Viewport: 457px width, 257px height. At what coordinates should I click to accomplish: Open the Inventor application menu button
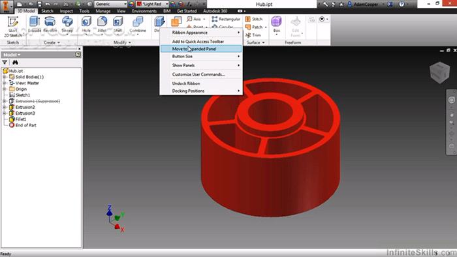click(6, 7)
